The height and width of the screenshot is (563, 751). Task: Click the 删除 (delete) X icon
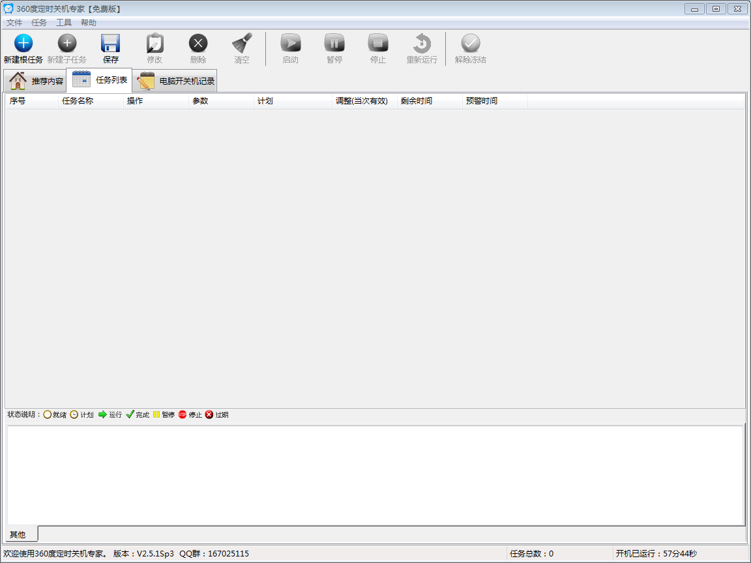point(198,44)
